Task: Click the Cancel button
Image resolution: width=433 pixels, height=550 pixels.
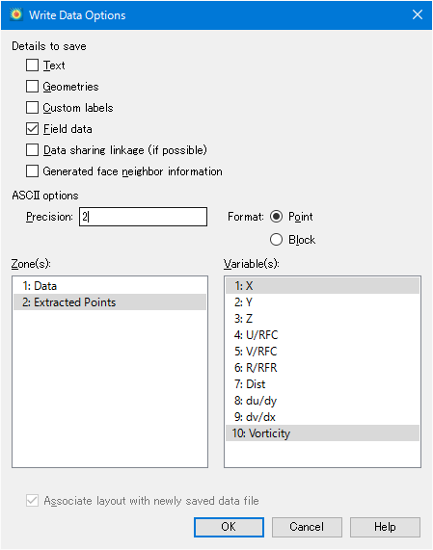Action: (307, 527)
